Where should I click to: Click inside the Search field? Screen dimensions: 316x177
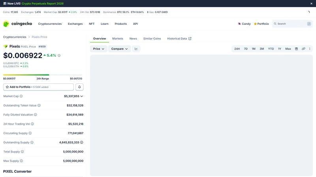(x=292, y=24)
